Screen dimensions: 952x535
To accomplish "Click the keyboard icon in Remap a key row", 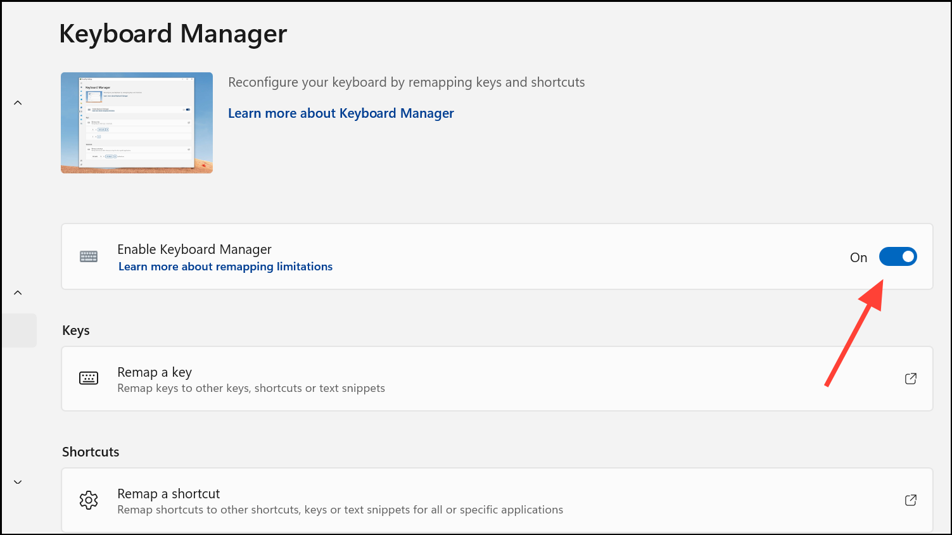I will click(x=89, y=378).
